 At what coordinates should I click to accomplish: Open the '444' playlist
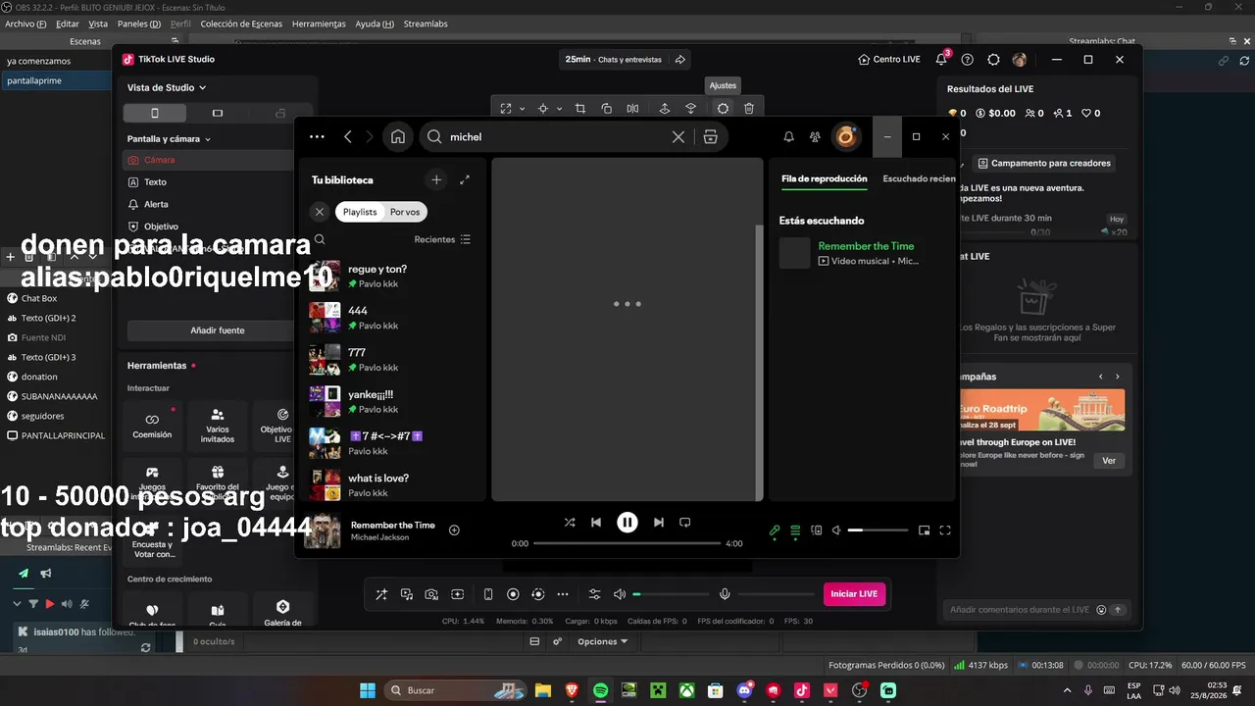pyautogui.click(x=392, y=318)
